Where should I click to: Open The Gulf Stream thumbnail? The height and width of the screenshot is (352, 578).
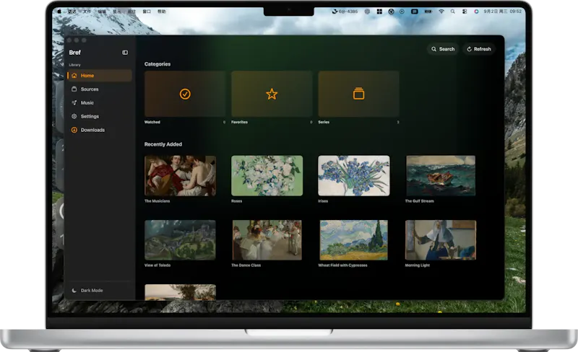[441, 175]
